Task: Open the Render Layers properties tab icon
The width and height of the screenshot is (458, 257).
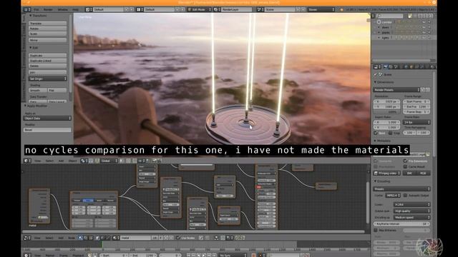Action: [391, 67]
